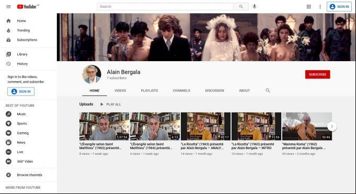This screenshot has height=194, width=356.
Task: Activate voice search microphone
Action: 255,7
